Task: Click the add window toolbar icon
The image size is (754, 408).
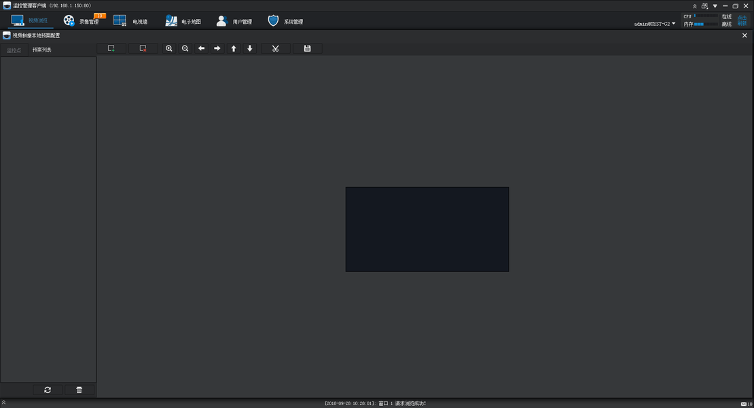Action: tap(111, 48)
